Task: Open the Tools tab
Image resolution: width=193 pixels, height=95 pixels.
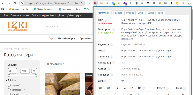Action: point(161,13)
